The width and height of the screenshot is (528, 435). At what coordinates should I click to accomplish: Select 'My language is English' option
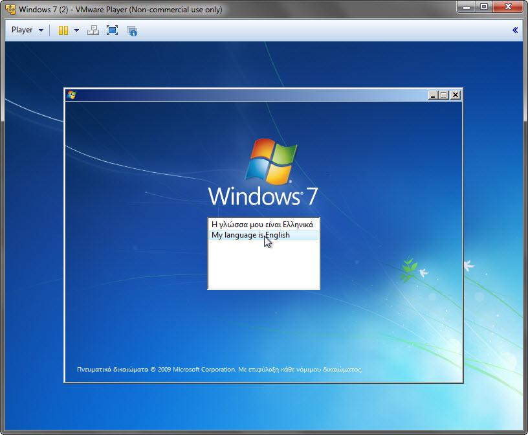tap(263, 235)
